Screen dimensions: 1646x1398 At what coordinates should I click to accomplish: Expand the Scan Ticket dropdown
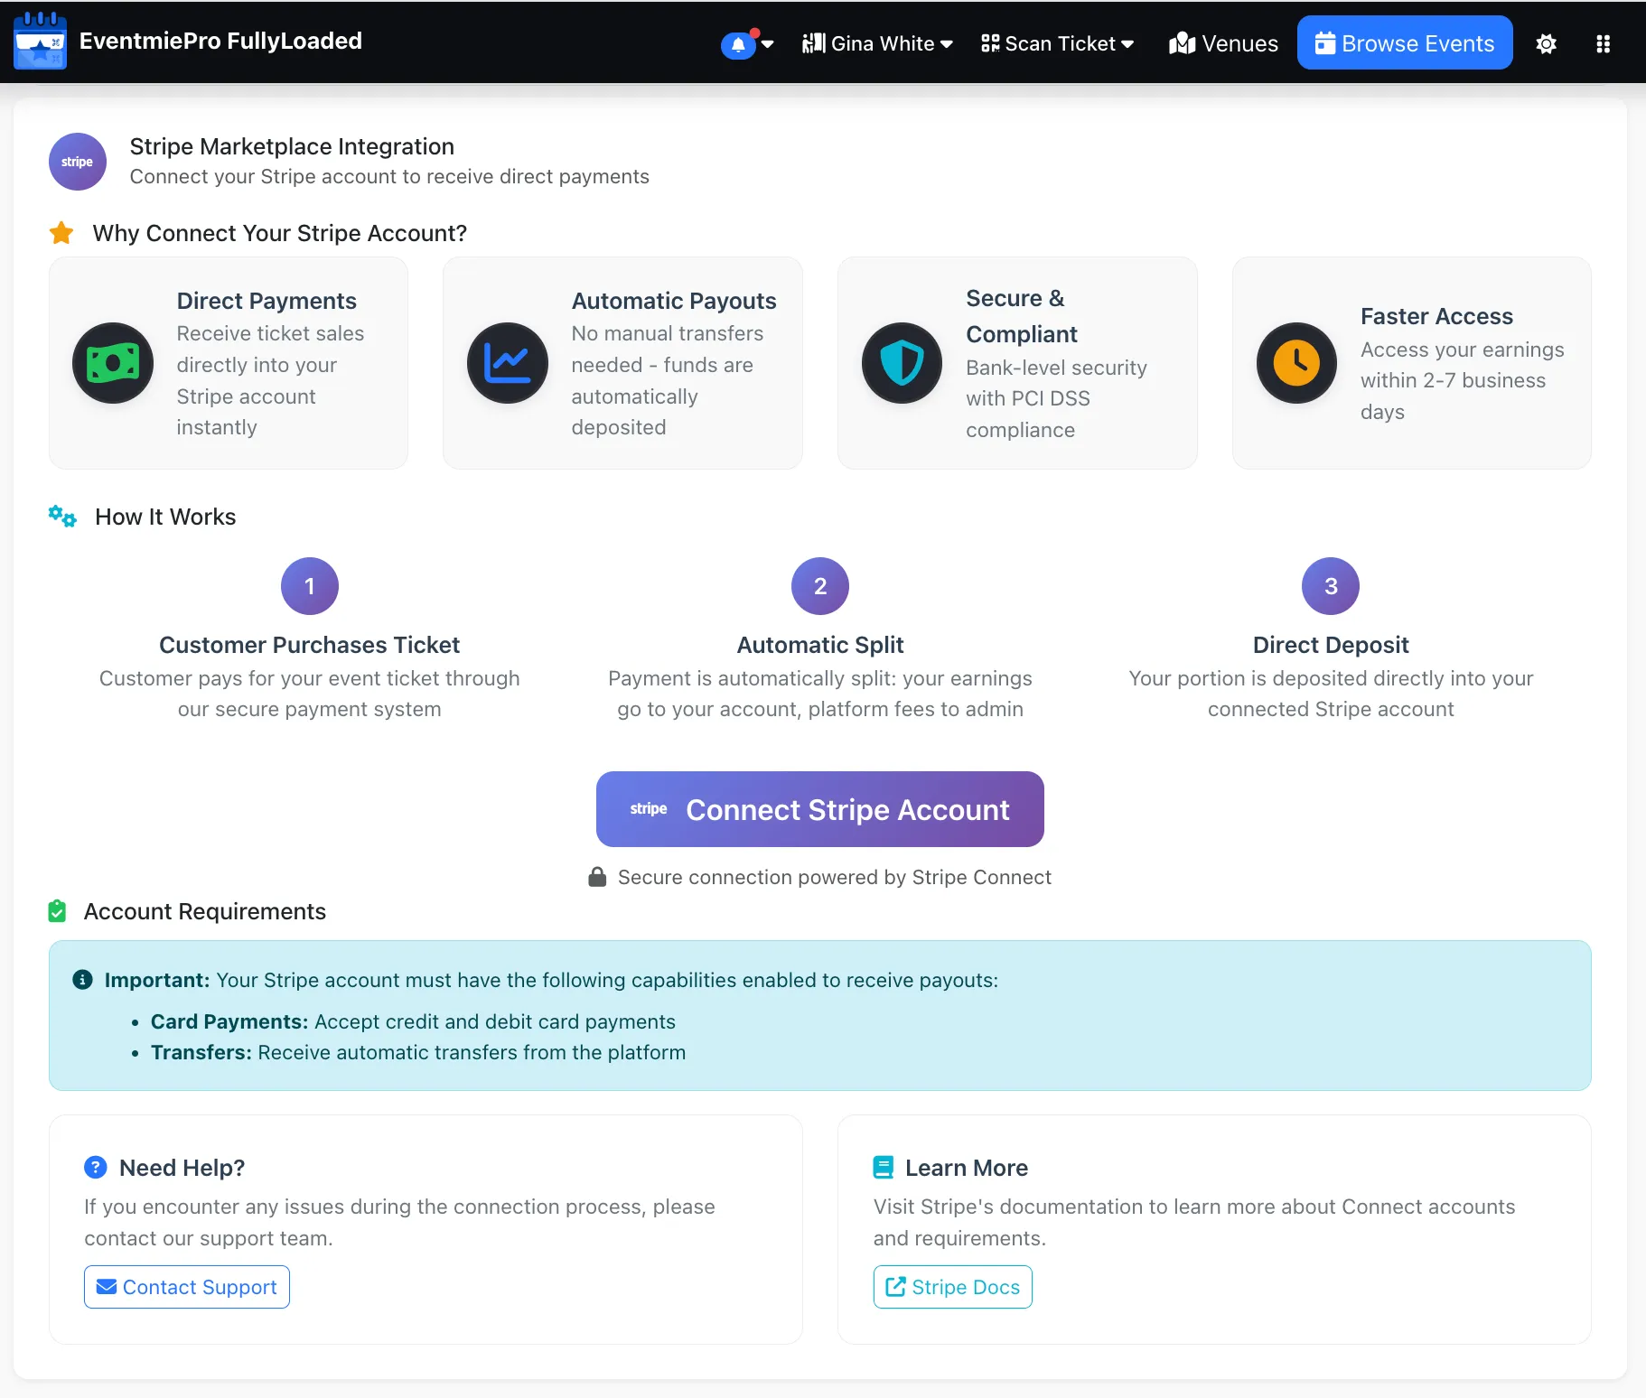[1057, 43]
